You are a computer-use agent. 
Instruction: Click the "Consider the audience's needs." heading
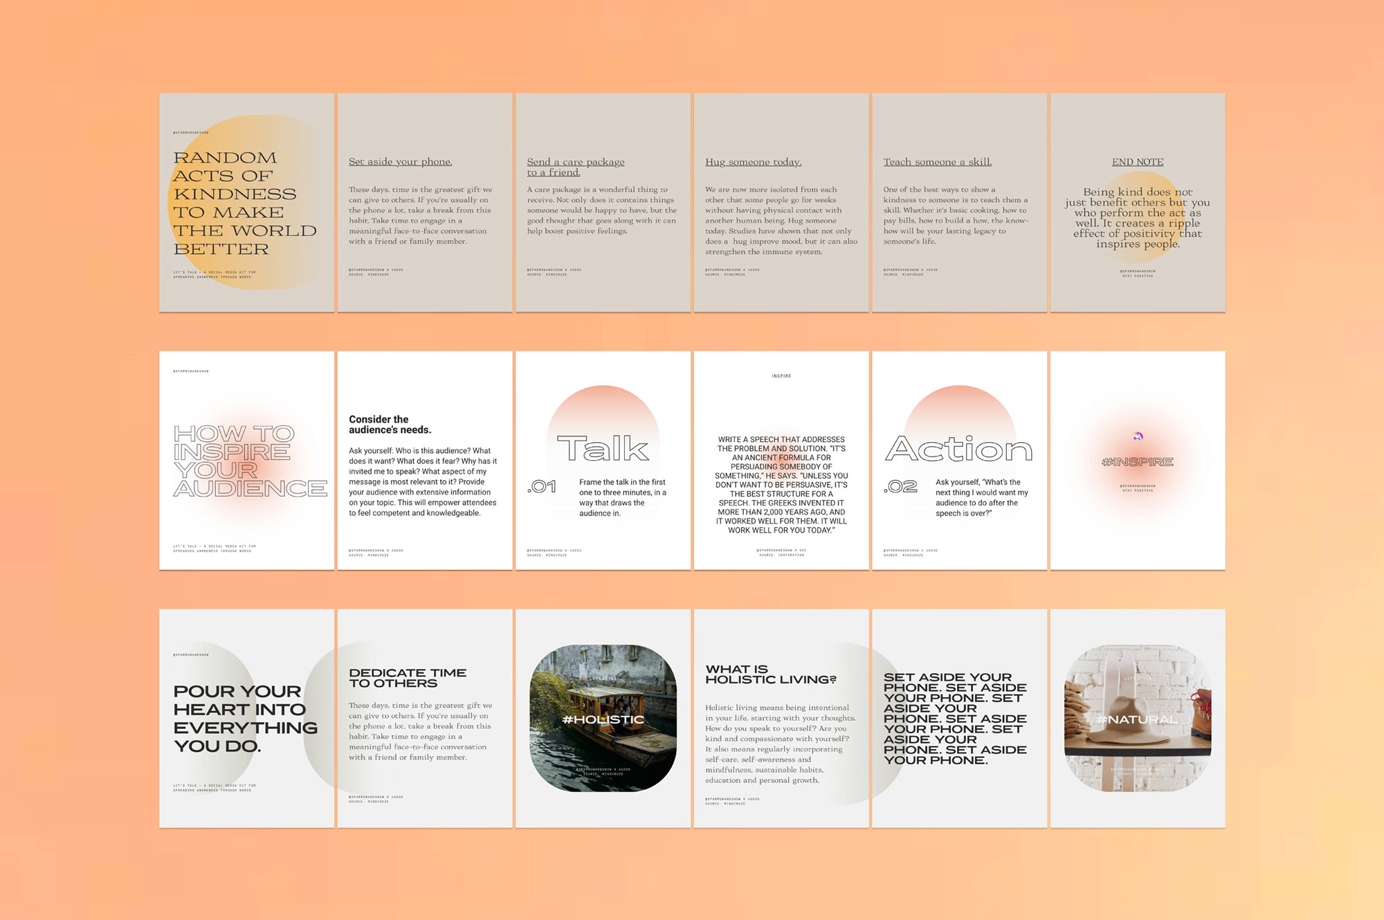coord(390,425)
